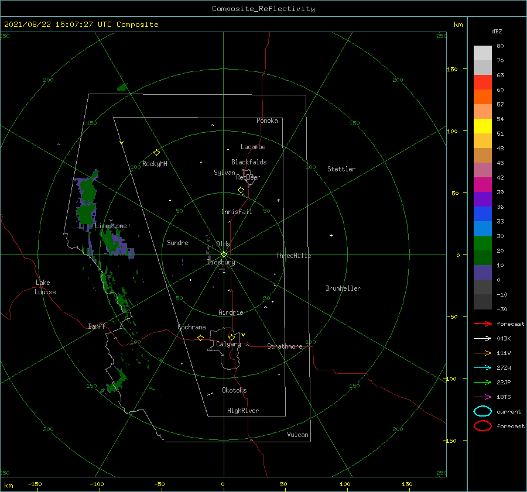Click the small green echo at top-left of map

[x=122, y=88]
